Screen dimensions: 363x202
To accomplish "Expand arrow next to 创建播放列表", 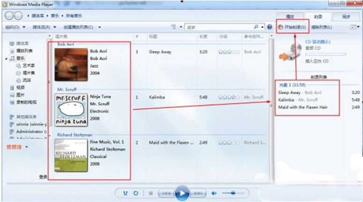I will (100, 27).
